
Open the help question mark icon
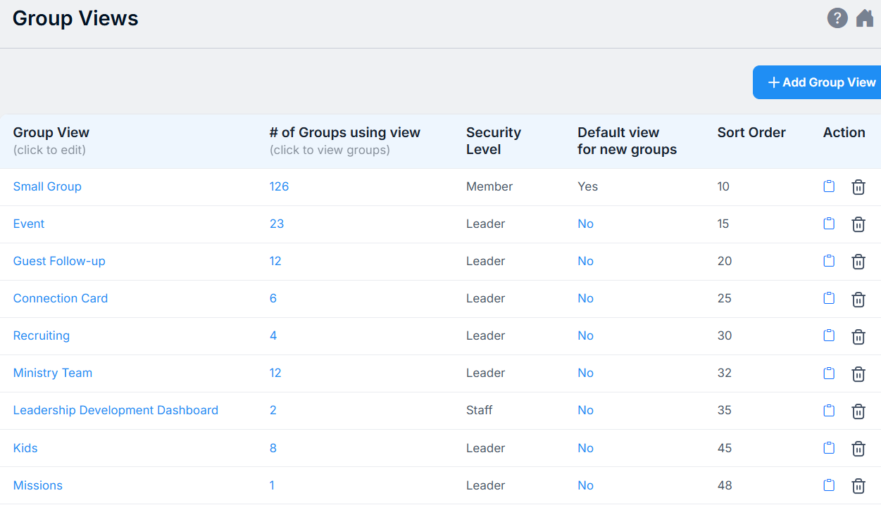pos(837,18)
